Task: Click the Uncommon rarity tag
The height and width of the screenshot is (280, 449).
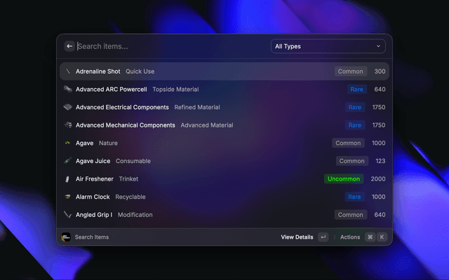Action: (x=344, y=179)
